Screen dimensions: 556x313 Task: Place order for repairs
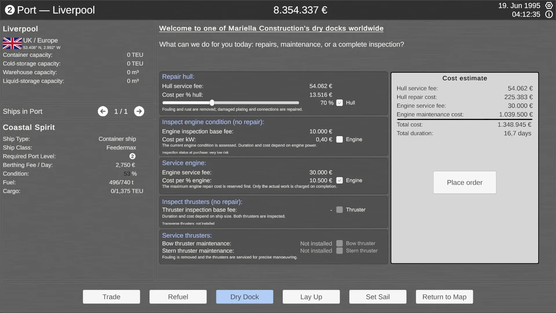coord(464,183)
